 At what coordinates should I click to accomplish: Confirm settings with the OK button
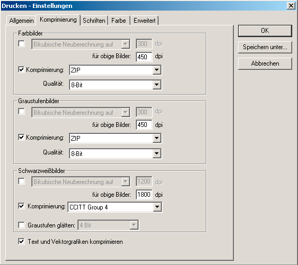[265, 31]
